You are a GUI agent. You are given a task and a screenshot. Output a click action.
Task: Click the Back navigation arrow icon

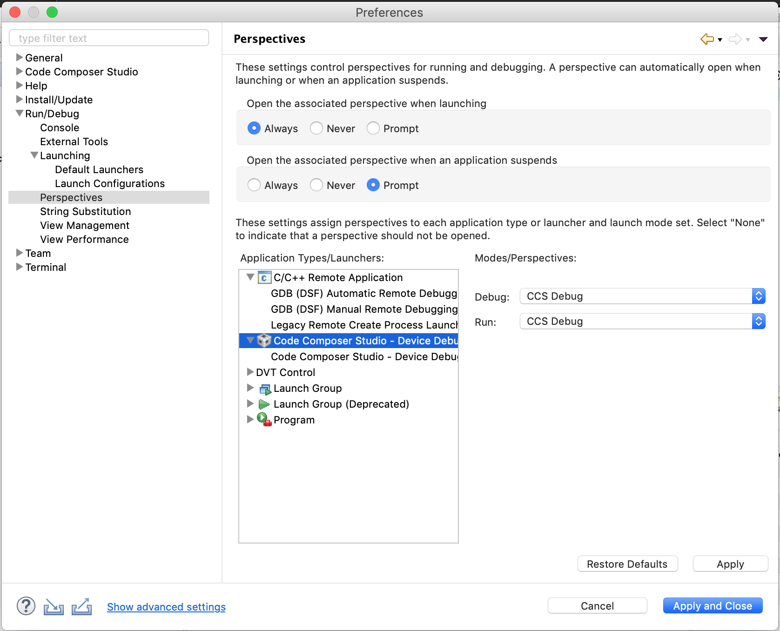(707, 39)
